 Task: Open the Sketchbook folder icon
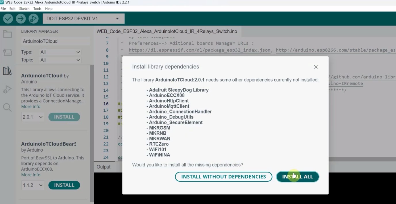click(7, 34)
